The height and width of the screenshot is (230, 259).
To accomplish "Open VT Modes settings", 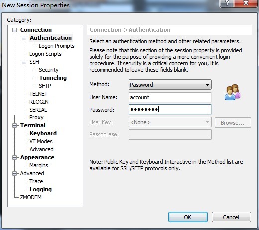I will [x=41, y=141].
